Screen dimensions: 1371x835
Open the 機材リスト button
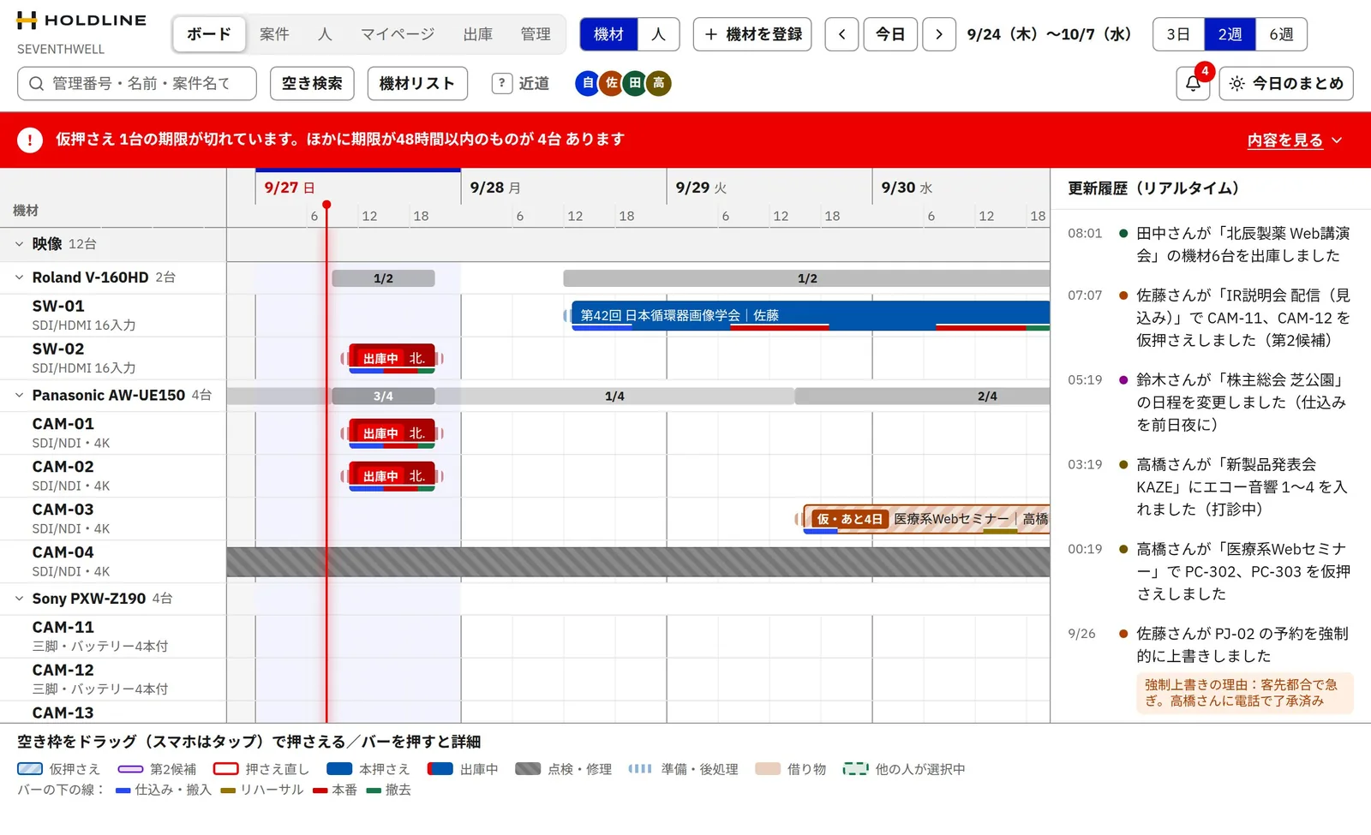417,84
